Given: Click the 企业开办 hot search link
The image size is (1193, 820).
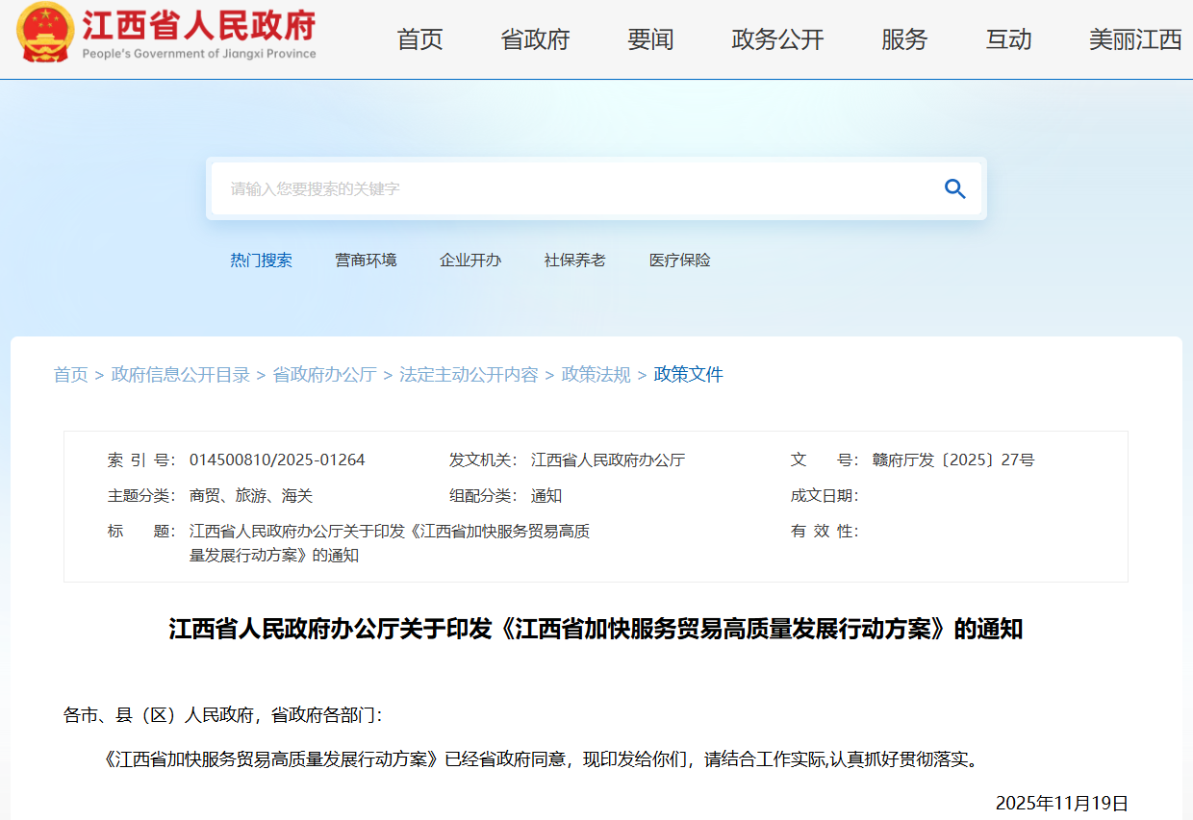Looking at the screenshot, I should pos(470,261).
